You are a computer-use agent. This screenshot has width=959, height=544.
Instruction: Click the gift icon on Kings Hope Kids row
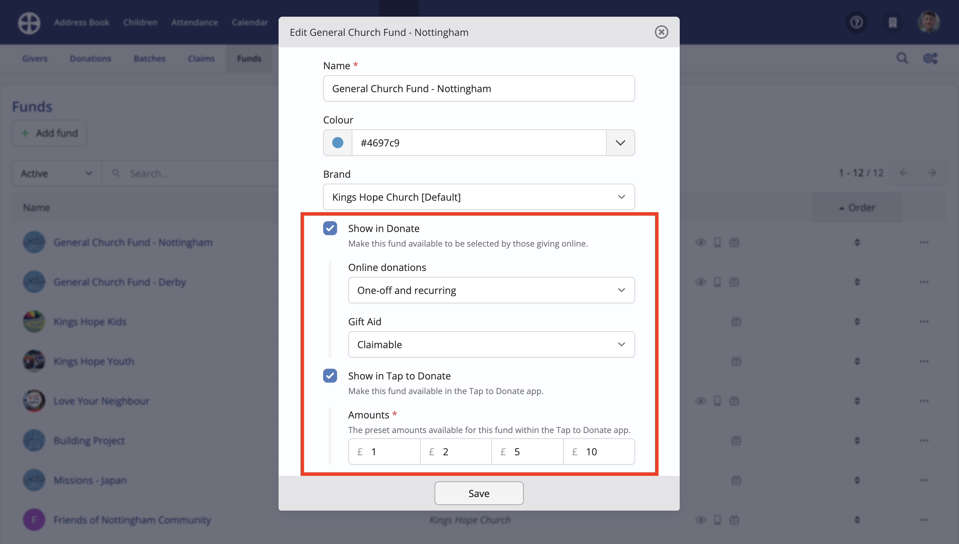click(736, 322)
